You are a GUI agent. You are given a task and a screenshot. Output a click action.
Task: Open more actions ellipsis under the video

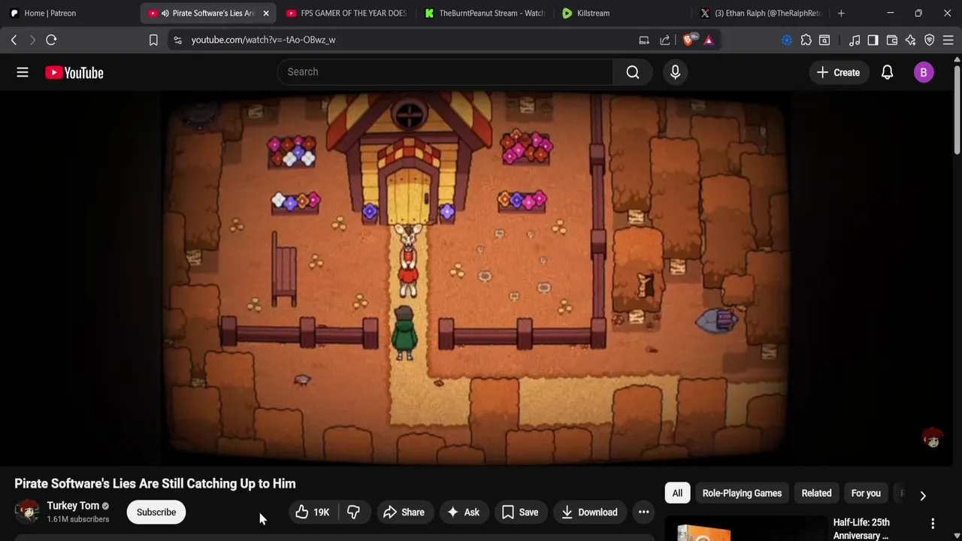point(643,512)
